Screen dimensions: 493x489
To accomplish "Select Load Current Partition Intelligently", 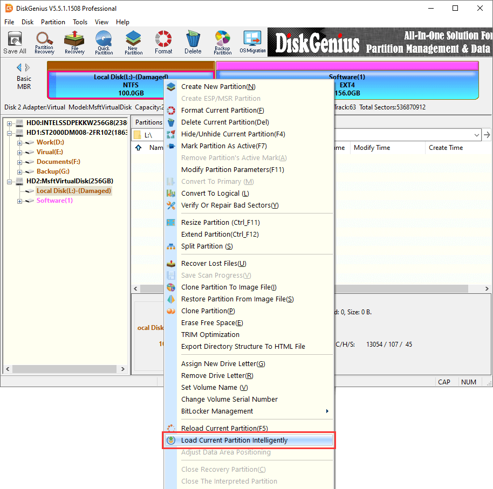I will [x=248, y=440].
